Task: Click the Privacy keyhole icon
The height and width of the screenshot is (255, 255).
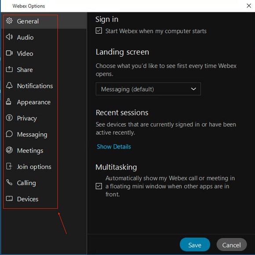Action: (9, 117)
